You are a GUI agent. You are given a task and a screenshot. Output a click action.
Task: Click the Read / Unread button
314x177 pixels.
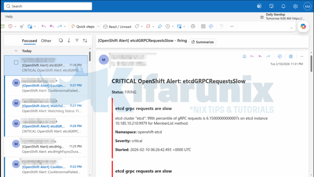tap(117, 27)
